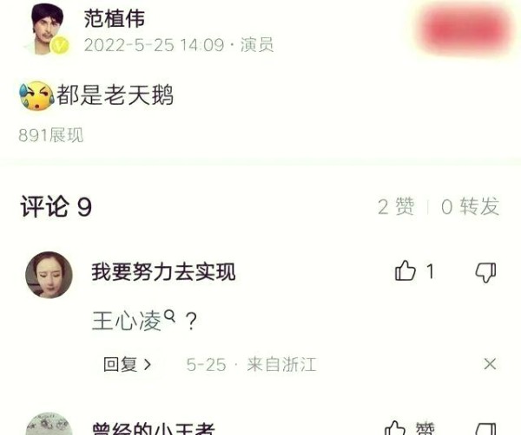Open the 0 转发 reposts list
Viewport: 521px width, 435px height.
pyautogui.click(x=470, y=206)
